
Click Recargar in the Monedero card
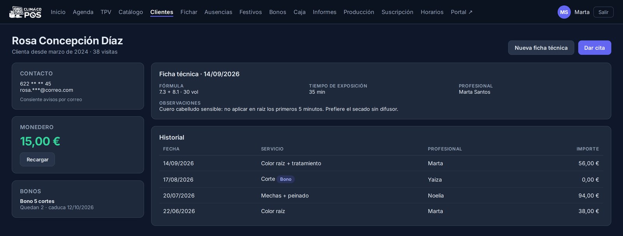point(37,159)
